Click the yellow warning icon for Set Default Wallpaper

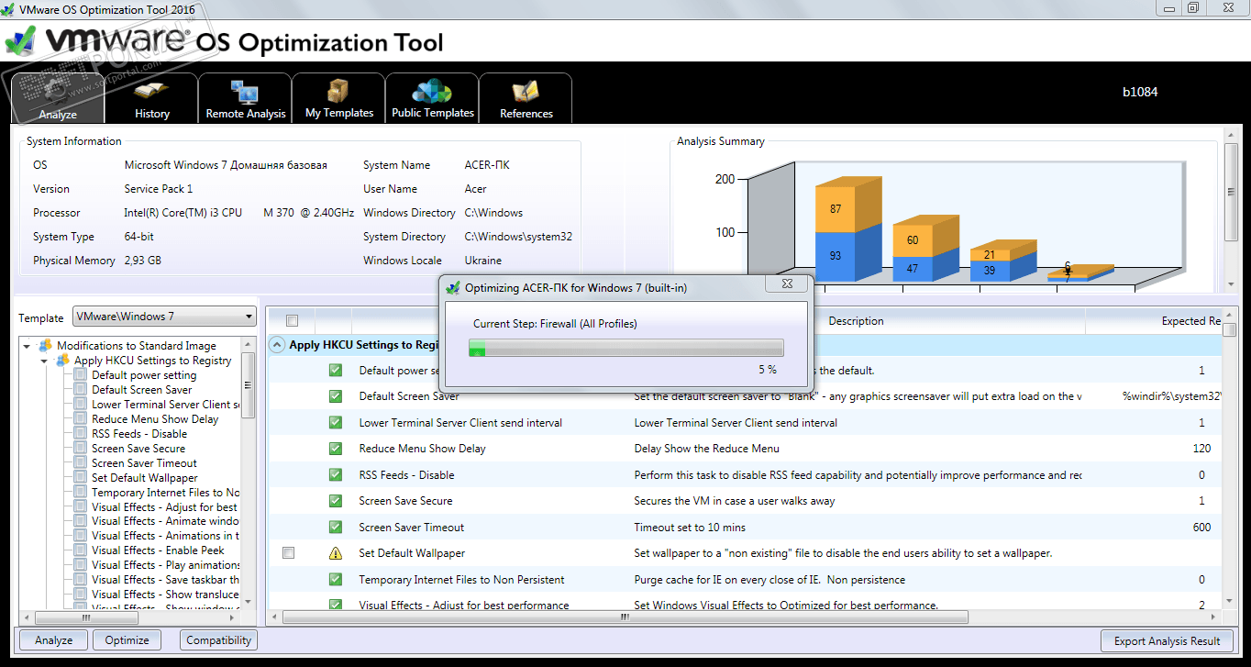click(336, 553)
